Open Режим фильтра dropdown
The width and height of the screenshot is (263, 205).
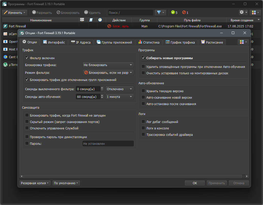pos(108,73)
